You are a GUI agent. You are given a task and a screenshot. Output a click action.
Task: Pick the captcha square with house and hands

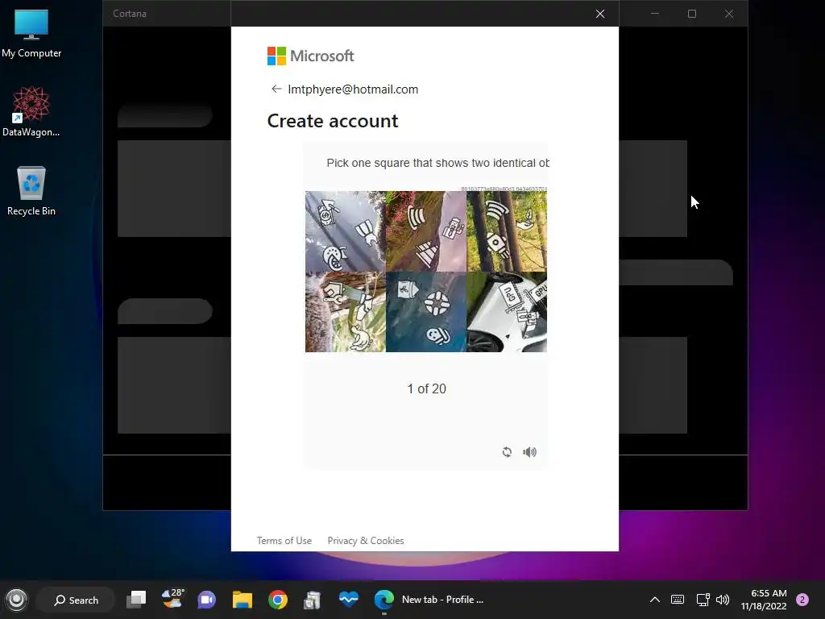[x=346, y=312]
